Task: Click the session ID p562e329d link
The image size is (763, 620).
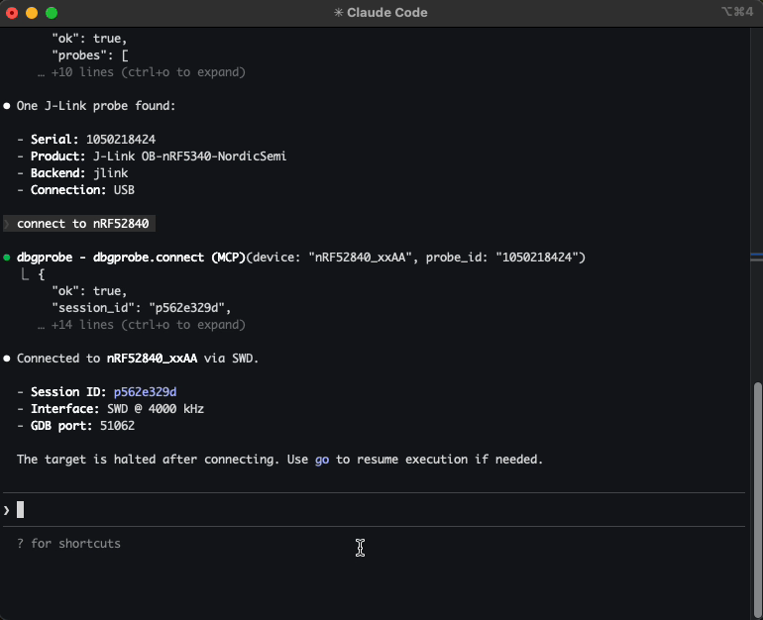Action: click(x=145, y=392)
